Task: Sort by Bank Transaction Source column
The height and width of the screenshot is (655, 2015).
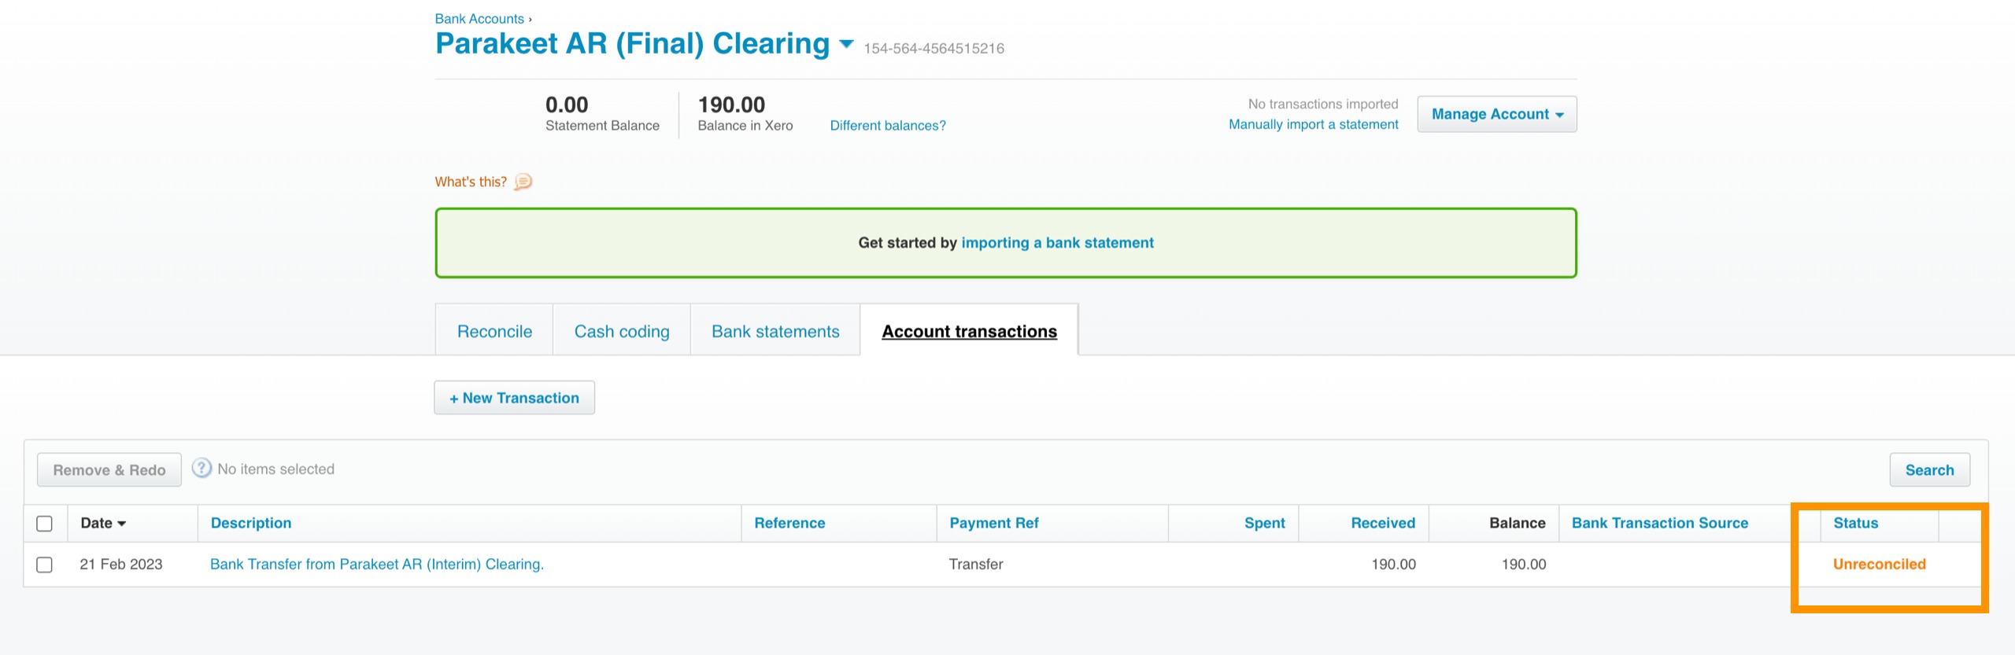Action: 1659,523
